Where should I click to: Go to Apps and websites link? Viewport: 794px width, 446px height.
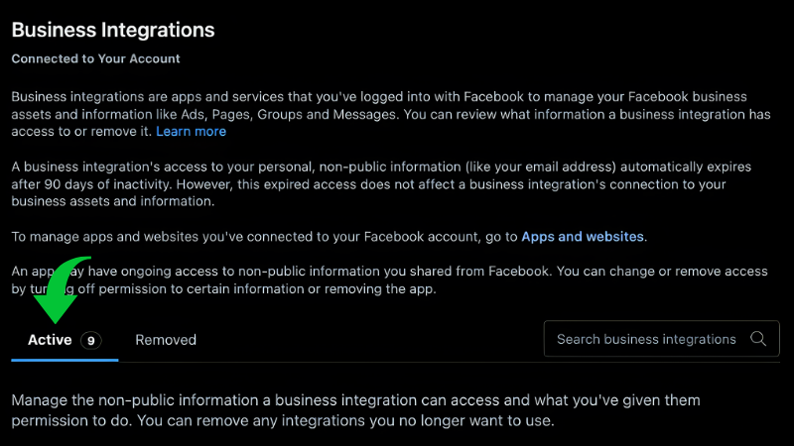point(583,237)
